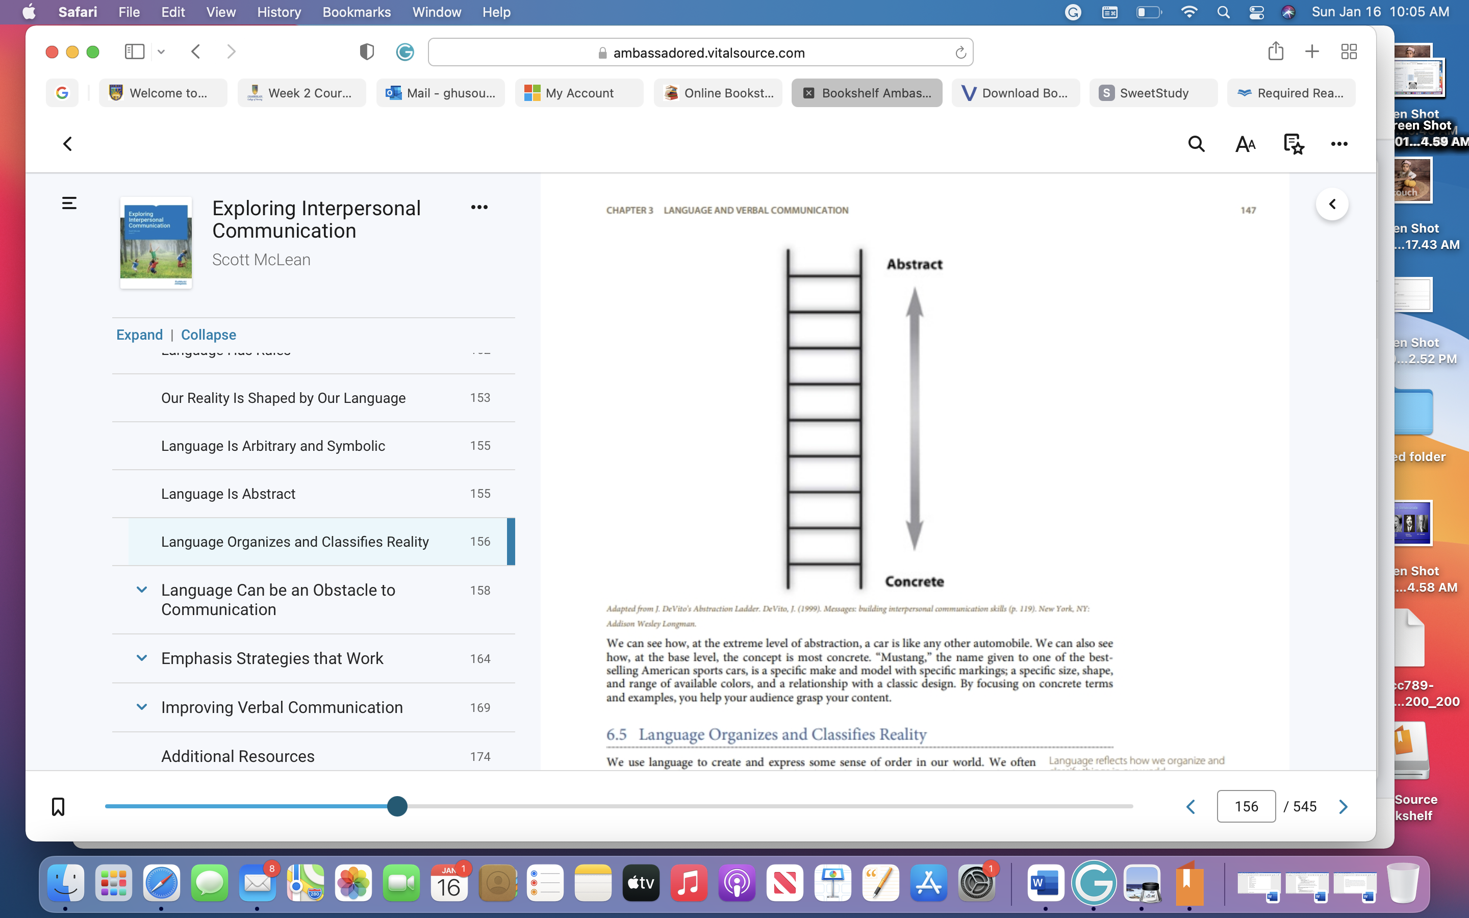Screen dimensions: 1469x918
Task: Click the Collapse link in contents
Action: (x=208, y=335)
